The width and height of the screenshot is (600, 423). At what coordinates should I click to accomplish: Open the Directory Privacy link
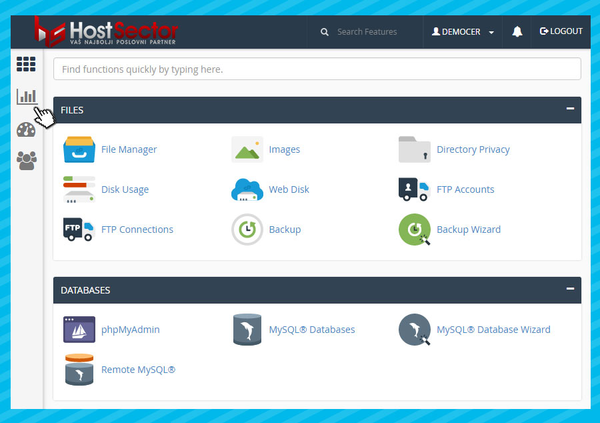[x=473, y=149]
